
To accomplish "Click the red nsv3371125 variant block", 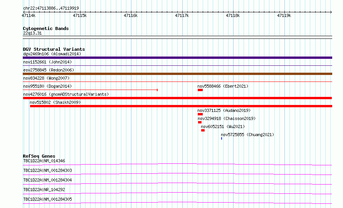I will pyautogui.click(x=200, y=114).
